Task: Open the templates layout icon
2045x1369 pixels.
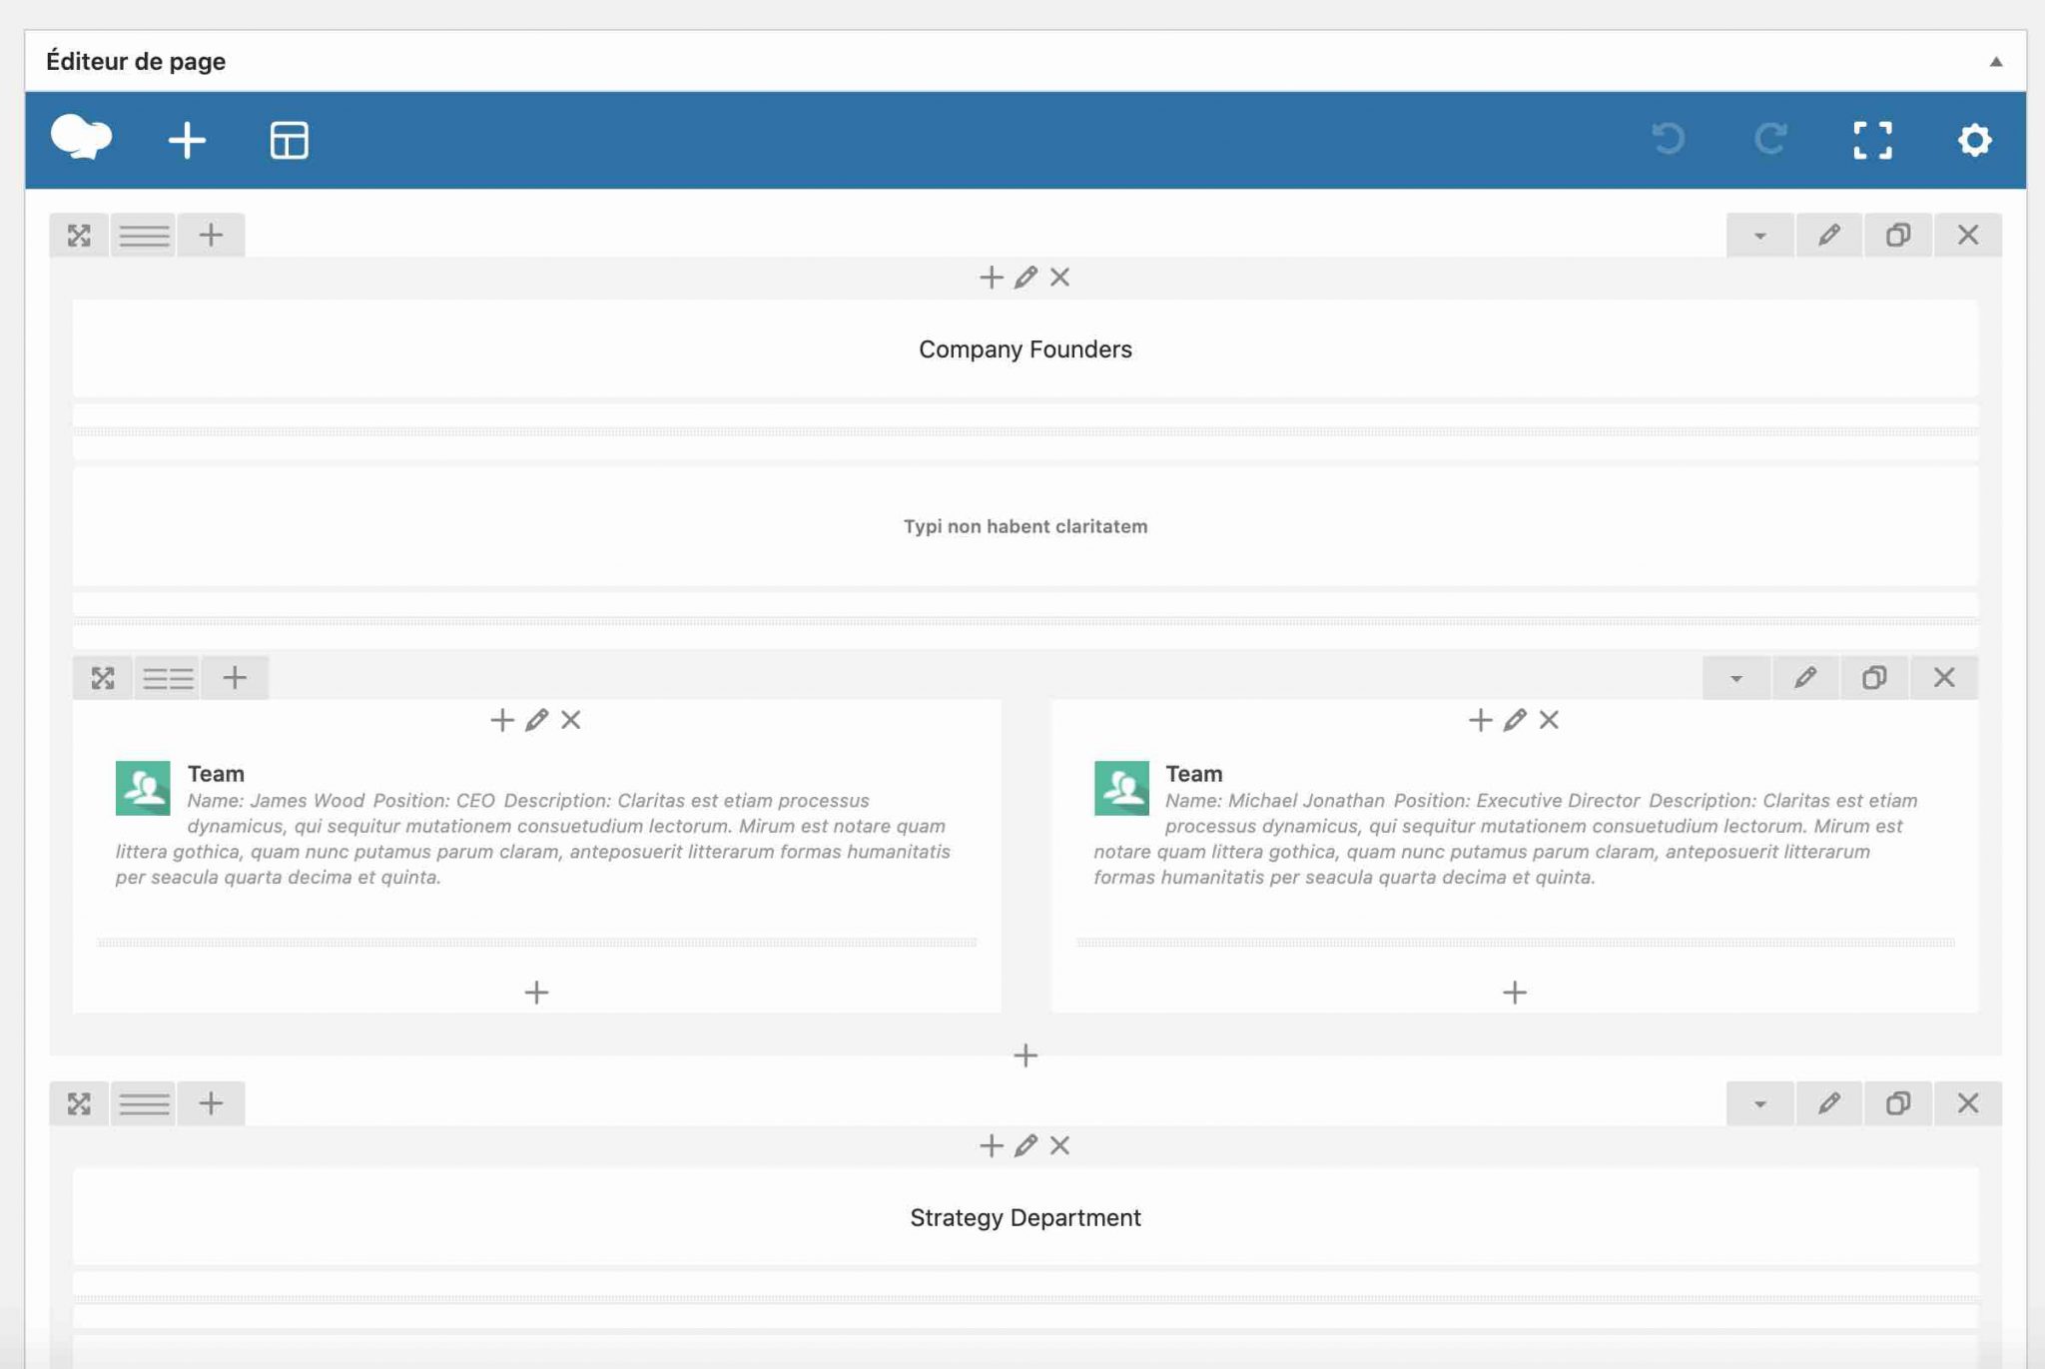Action: 289,140
